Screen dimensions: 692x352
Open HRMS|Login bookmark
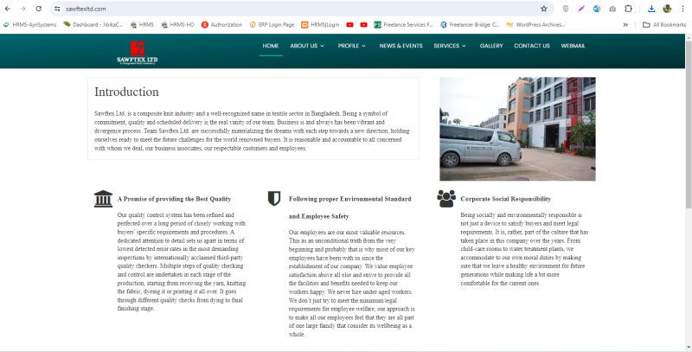coord(320,25)
